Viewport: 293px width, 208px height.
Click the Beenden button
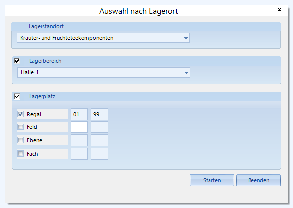[x=258, y=180]
